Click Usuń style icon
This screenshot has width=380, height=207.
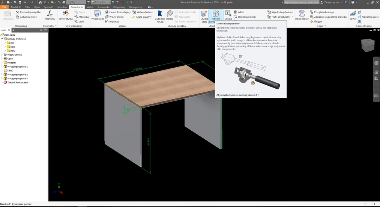point(76,21)
